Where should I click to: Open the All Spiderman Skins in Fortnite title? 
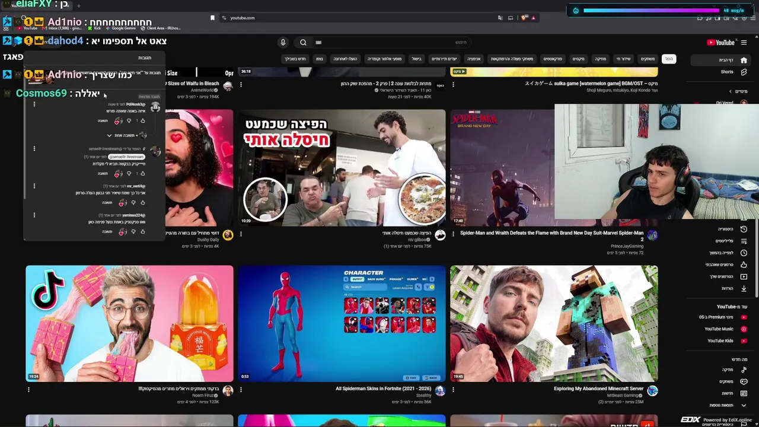pyautogui.click(x=383, y=388)
